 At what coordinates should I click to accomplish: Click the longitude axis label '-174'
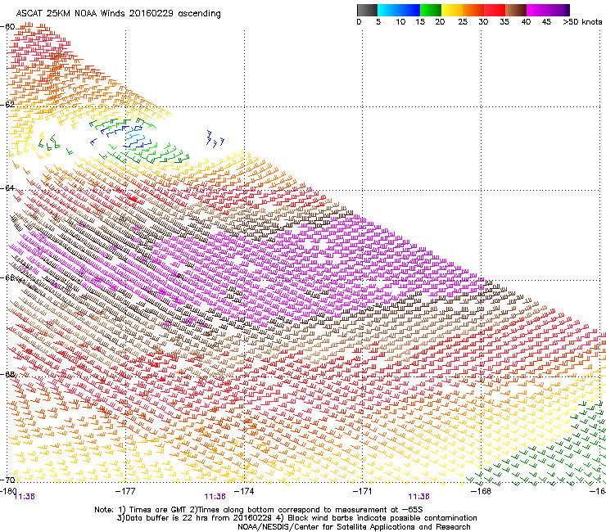pos(244,491)
